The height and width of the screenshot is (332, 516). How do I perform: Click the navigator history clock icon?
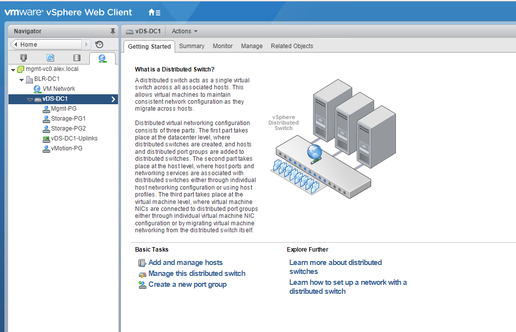pos(99,45)
